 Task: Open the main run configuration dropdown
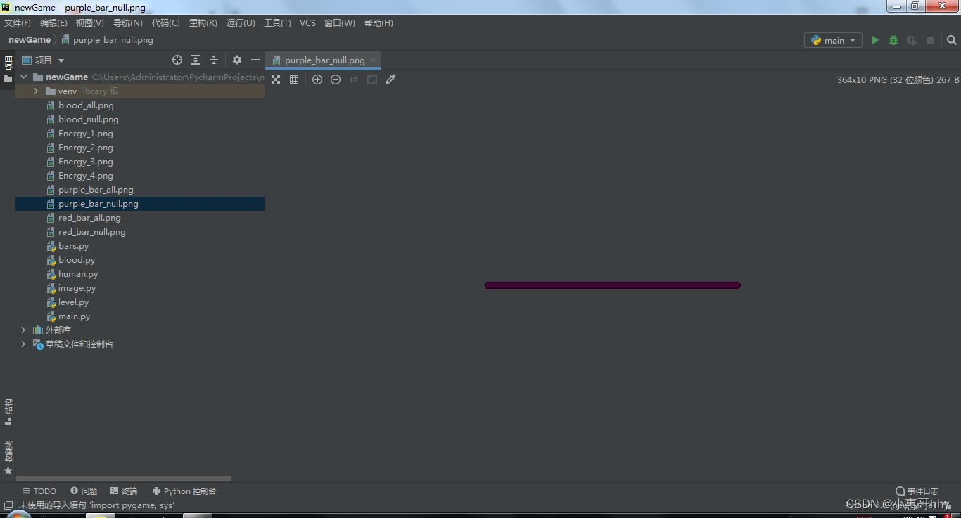[834, 40]
